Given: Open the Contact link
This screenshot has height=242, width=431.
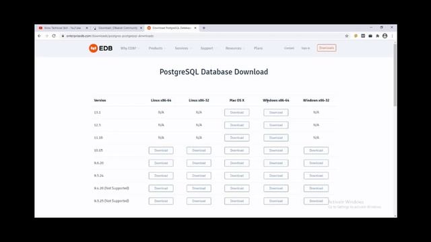Looking at the screenshot, I should coord(289,48).
